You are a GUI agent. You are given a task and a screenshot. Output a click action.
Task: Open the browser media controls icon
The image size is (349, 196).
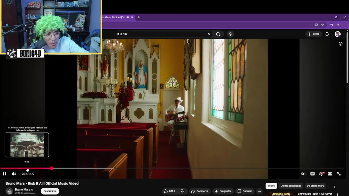332,25
